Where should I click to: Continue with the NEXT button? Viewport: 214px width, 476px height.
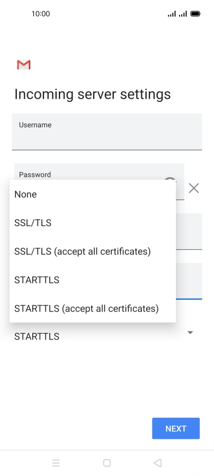(x=176, y=428)
